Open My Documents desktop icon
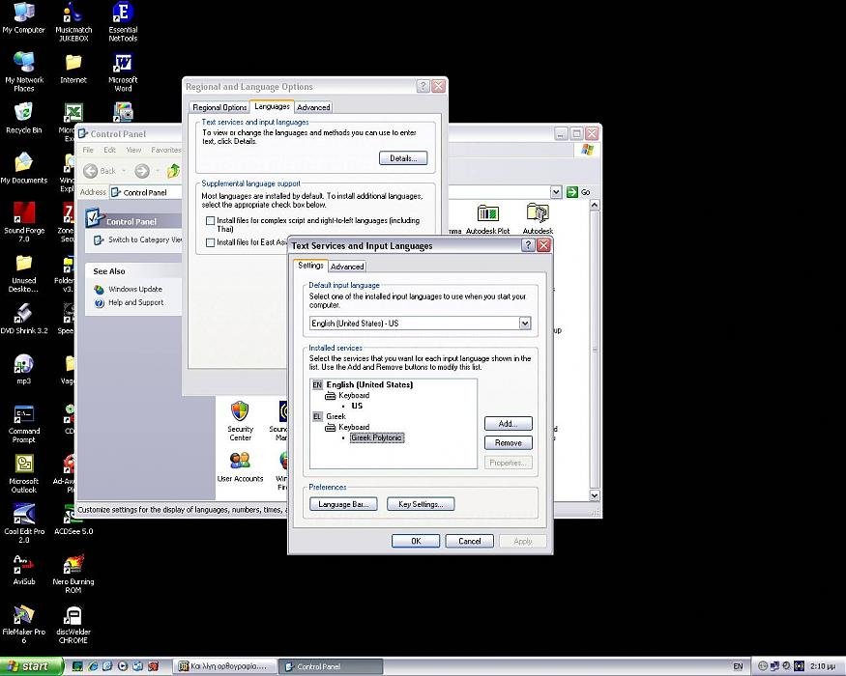 [x=24, y=168]
